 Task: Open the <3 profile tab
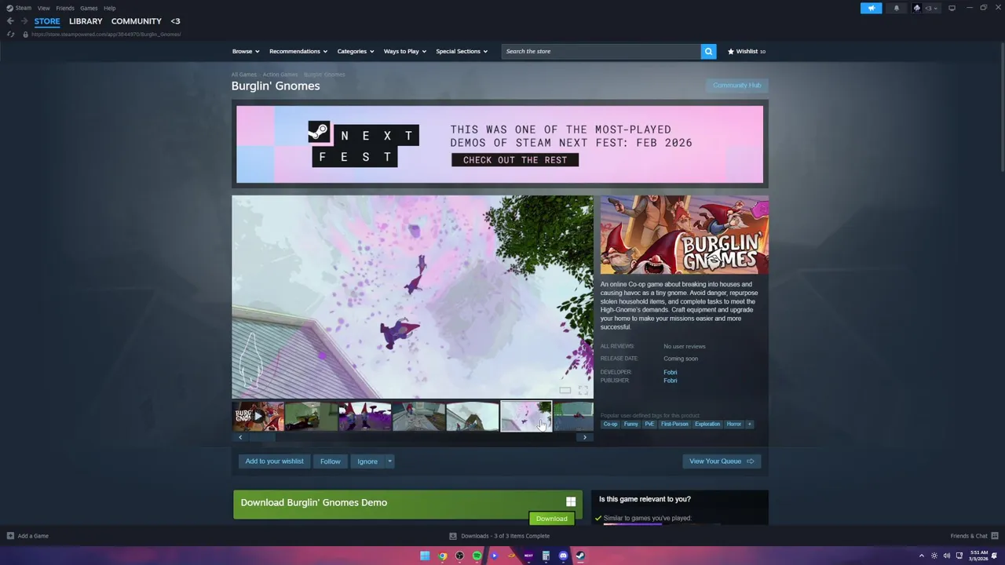click(175, 21)
